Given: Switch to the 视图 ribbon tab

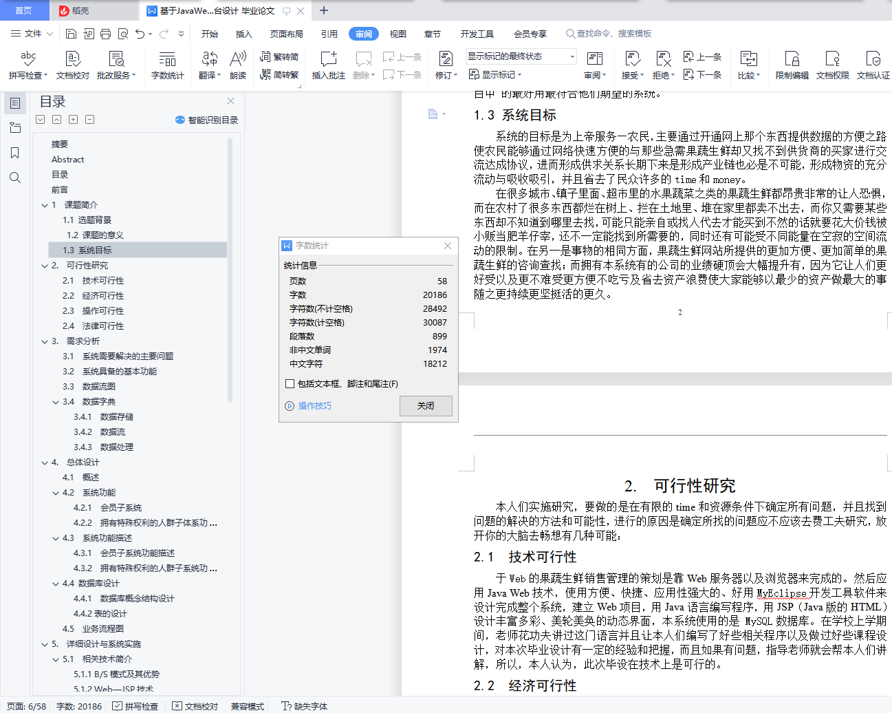Looking at the screenshot, I should pyautogui.click(x=398, y=34).
